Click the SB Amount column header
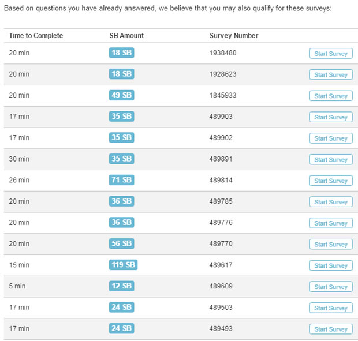This screenshot has width=358, height=341. pos(126,36)
